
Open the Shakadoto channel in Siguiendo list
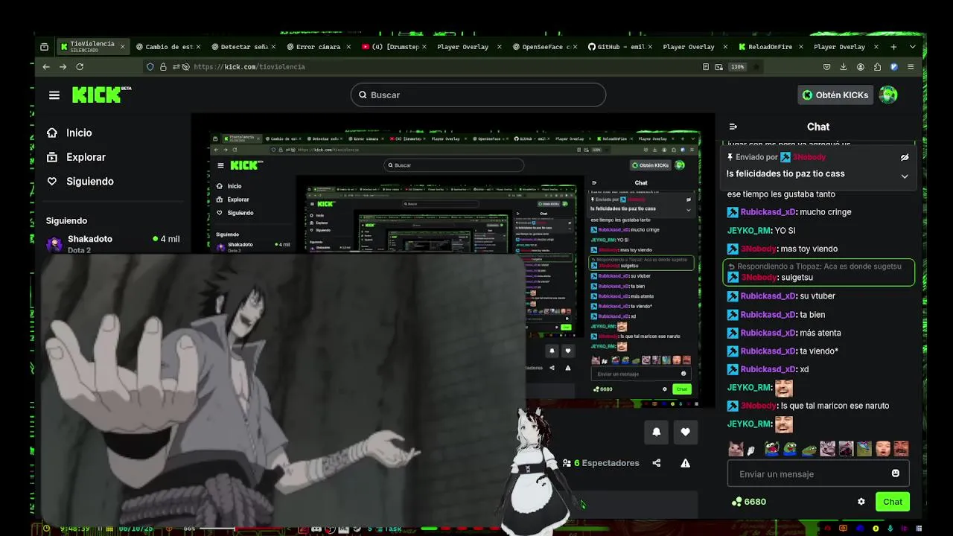pos(113,243)
